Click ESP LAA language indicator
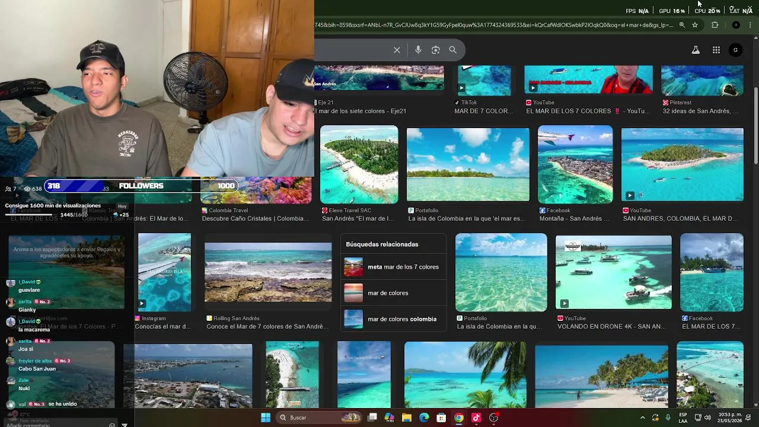The width and height of the screenshot is (759, 427). click(683, 418)
